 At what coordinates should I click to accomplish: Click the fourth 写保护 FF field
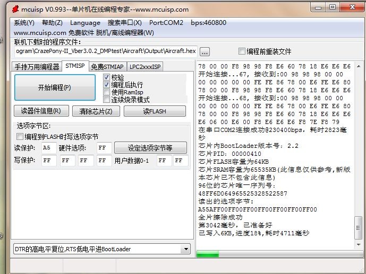(104, 161)
